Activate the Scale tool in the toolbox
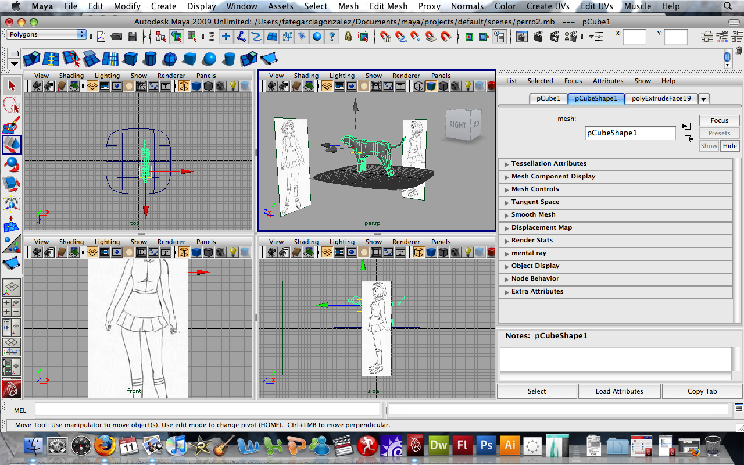This screenshot has height=465, width=744. (11, 184)
